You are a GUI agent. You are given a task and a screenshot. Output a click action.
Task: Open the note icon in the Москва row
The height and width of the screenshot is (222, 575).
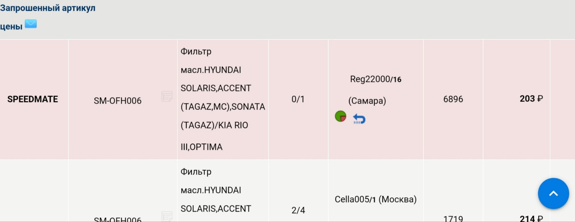pos(167,216)
